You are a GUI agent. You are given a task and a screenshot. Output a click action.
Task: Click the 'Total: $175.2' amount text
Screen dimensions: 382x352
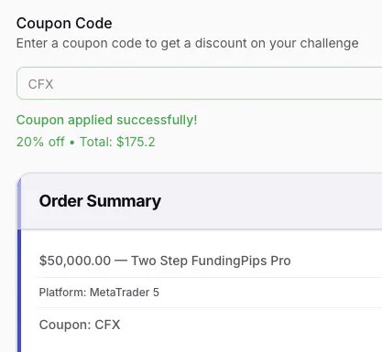[x=117, y=142]
